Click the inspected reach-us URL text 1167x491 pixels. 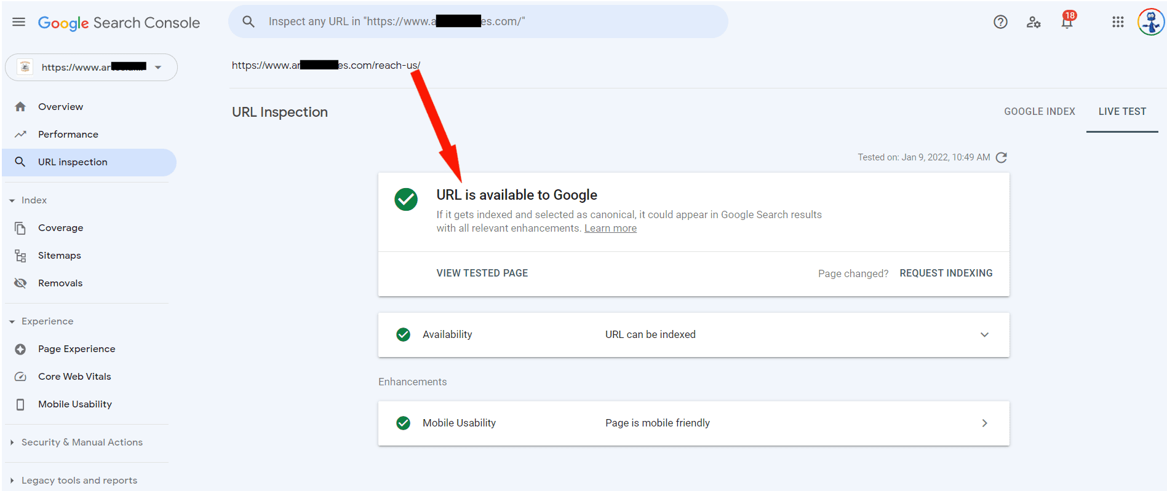326,65
